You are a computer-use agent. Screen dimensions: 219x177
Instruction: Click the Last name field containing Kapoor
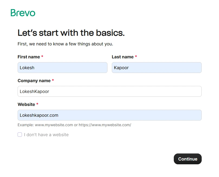156,68
